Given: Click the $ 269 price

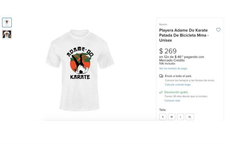Looking at the screenshot, I should point(168,51).
